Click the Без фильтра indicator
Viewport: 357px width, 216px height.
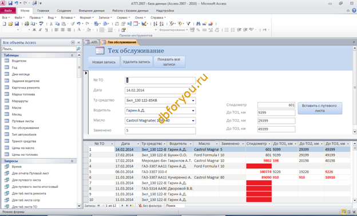pos(150,206)
